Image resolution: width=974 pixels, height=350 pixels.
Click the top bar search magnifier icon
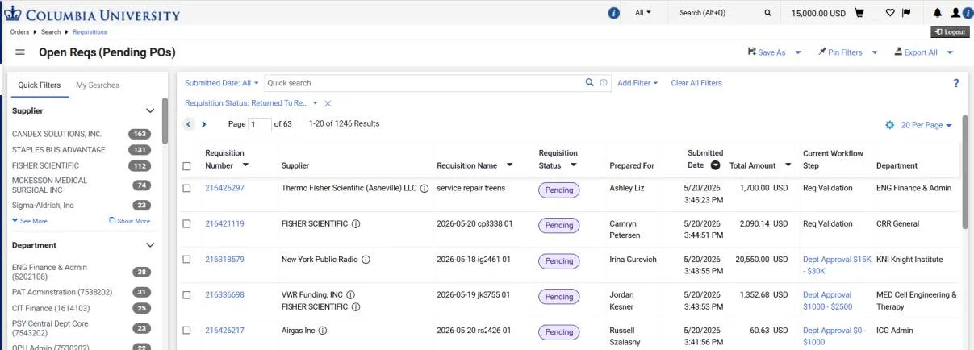coord(767,13)
